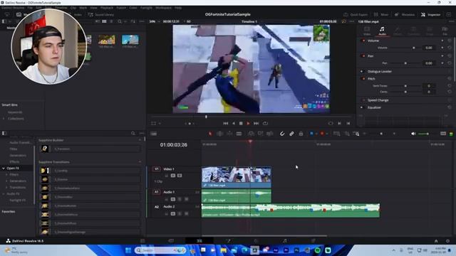Open the Metadata panel button
456x256 pixels.
pyautogui.click(x=405, y=14)
